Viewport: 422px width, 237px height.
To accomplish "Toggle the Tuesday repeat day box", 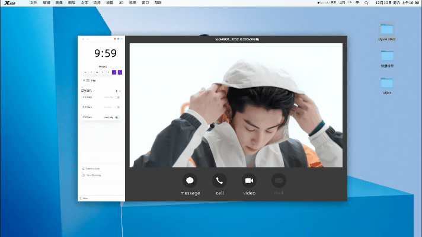I will pos(91,72).
